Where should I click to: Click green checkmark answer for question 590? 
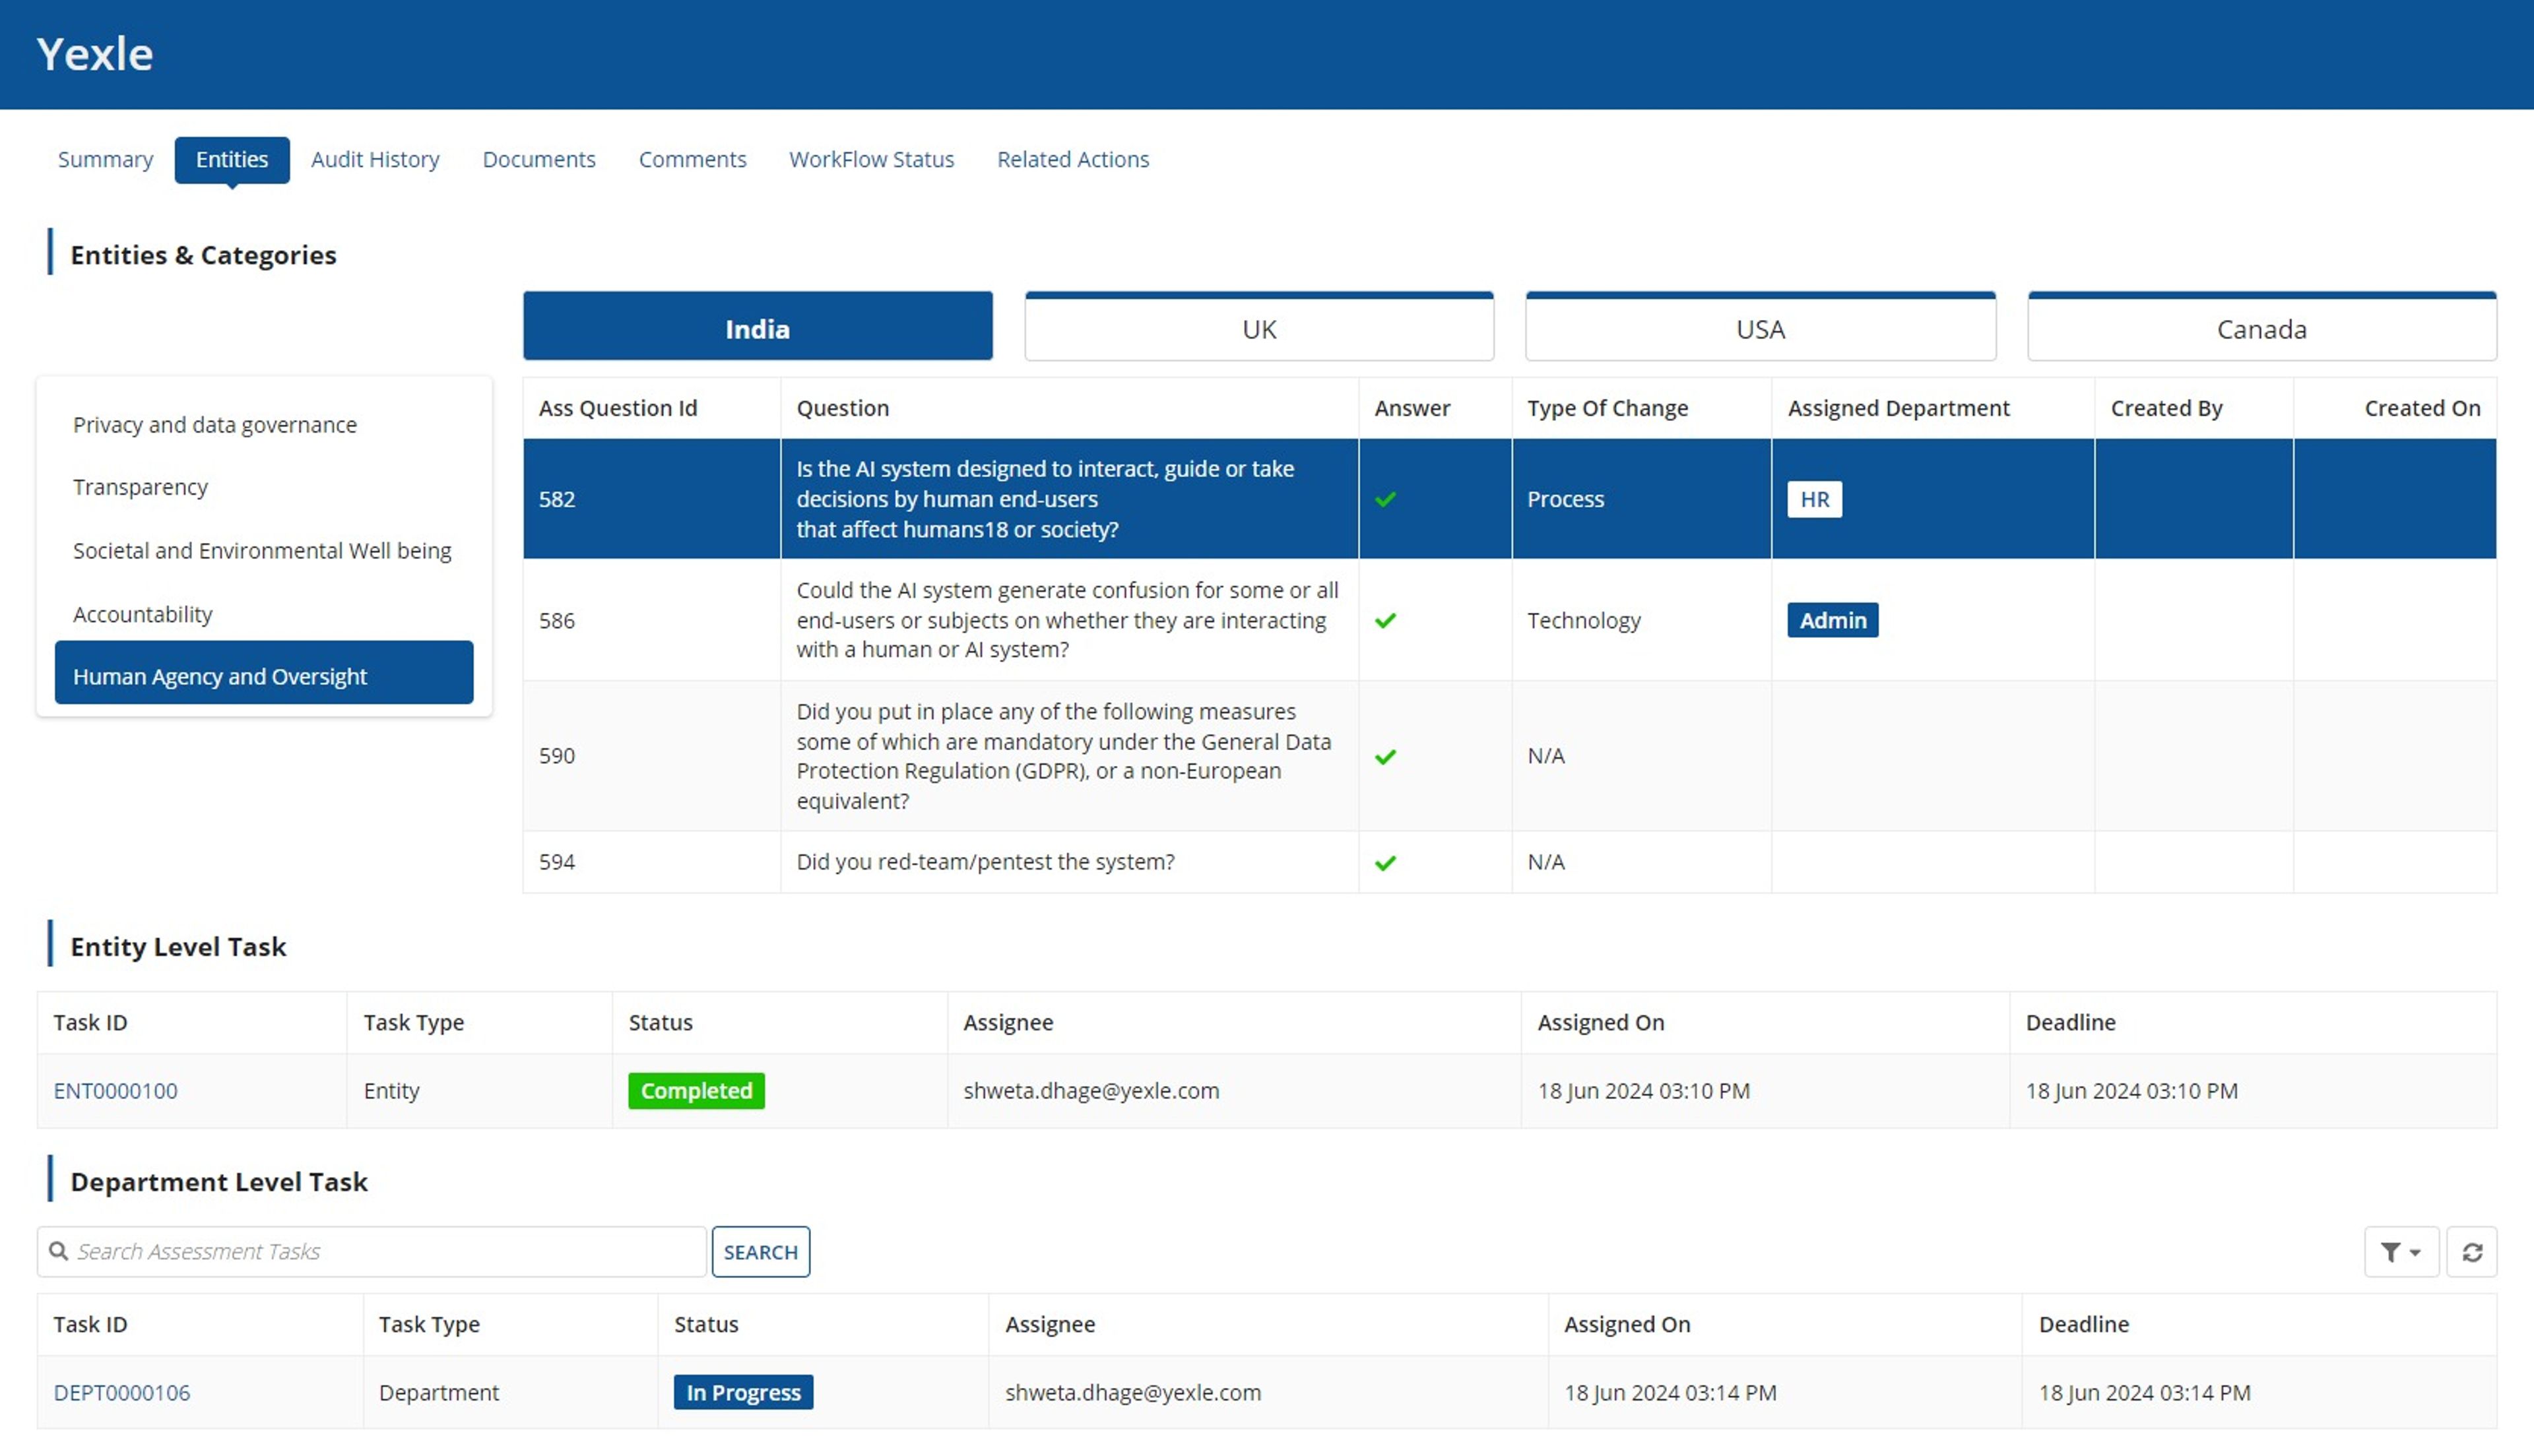(x=1385, y=757)
